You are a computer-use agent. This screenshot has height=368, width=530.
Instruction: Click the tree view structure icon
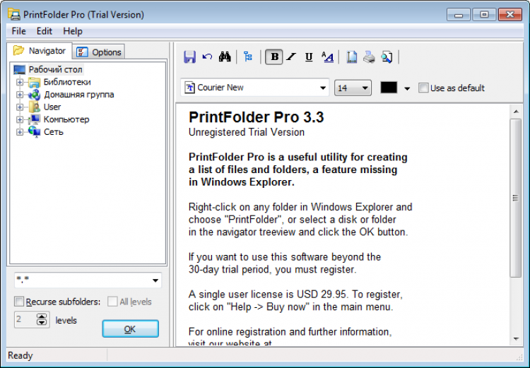coord(248,57)
